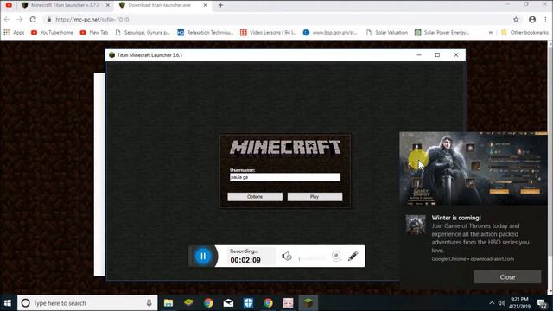The height and width of the screenshot is (311, 553).
Task: Open clock showing 9:21 PM
Action: [520, 303]
